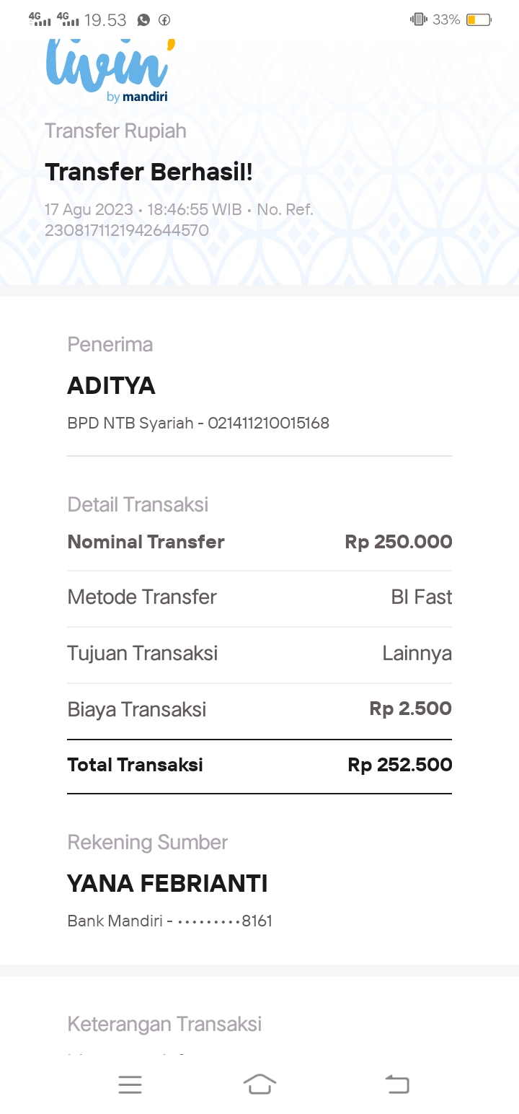Image resolution: width=519 pixels, height=1114 pixels.
Task: Tap the WhatsApp notification icon in status bar
Action: click(x=144, y=20)
